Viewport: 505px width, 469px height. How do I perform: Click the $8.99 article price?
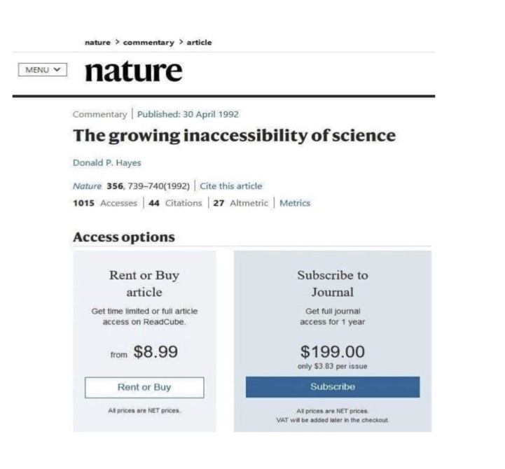[x=155, y=353]
